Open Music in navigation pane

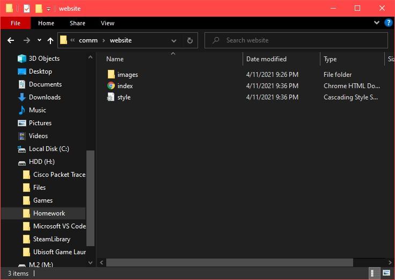point(37,110)
